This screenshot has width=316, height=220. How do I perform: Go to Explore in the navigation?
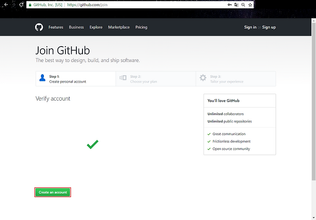click(x=96, y=27)
